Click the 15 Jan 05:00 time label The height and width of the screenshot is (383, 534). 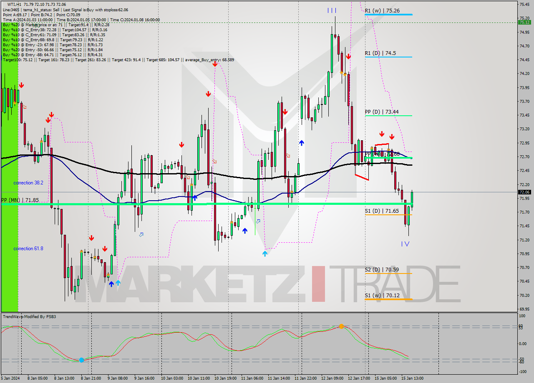tap(386, 378)
